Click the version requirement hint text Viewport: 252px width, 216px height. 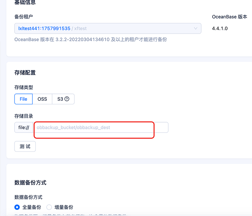pyautogui.click(x=91, y=39)
